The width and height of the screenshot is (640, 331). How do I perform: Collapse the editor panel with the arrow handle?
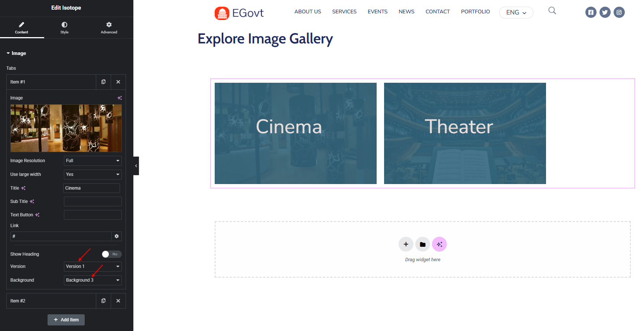coord(136,166)
